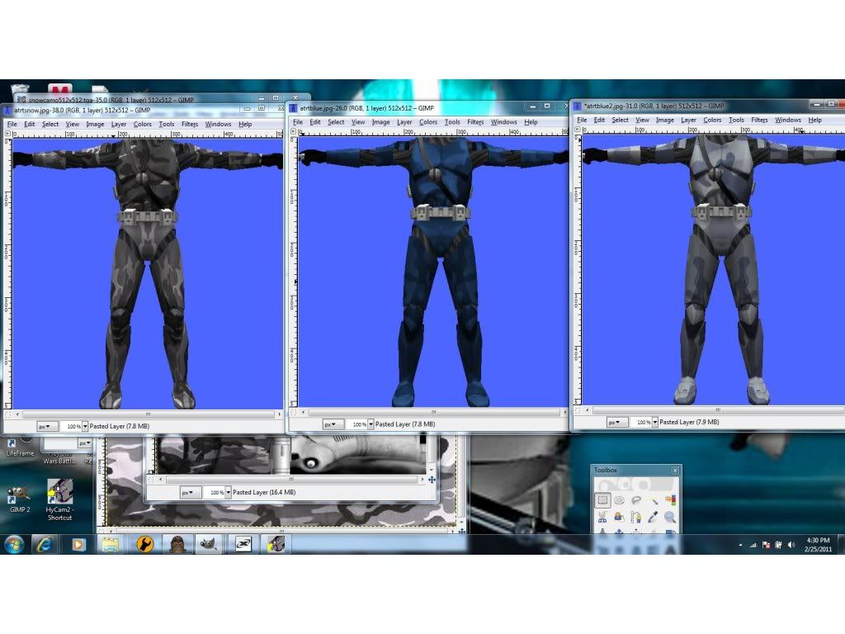
Task: Open Image menu in atrtsnow.jpg window
Action: pos(96,124)
